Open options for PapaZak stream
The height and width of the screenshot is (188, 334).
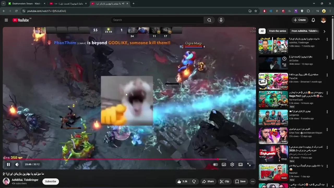point(327,75)
